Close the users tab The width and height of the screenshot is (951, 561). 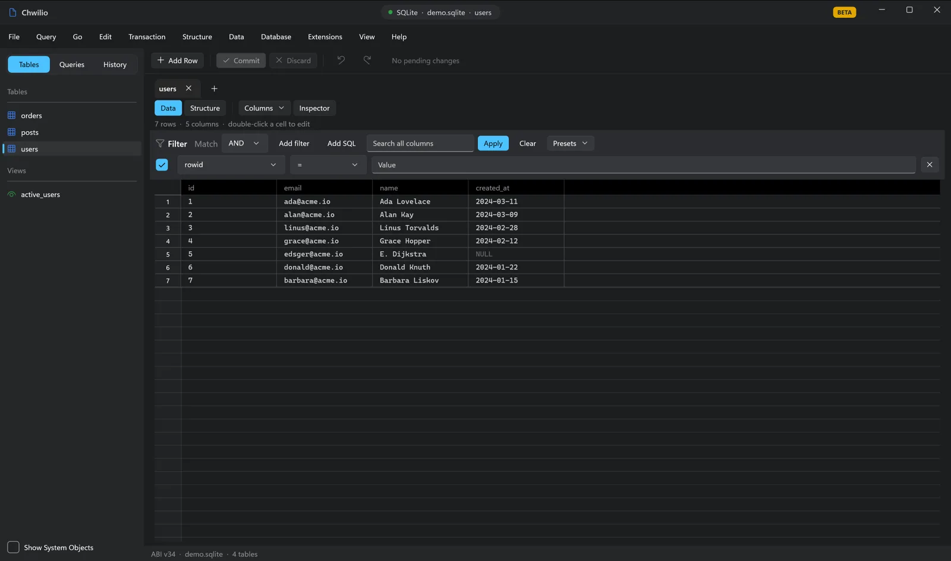[x=188, y=88]
